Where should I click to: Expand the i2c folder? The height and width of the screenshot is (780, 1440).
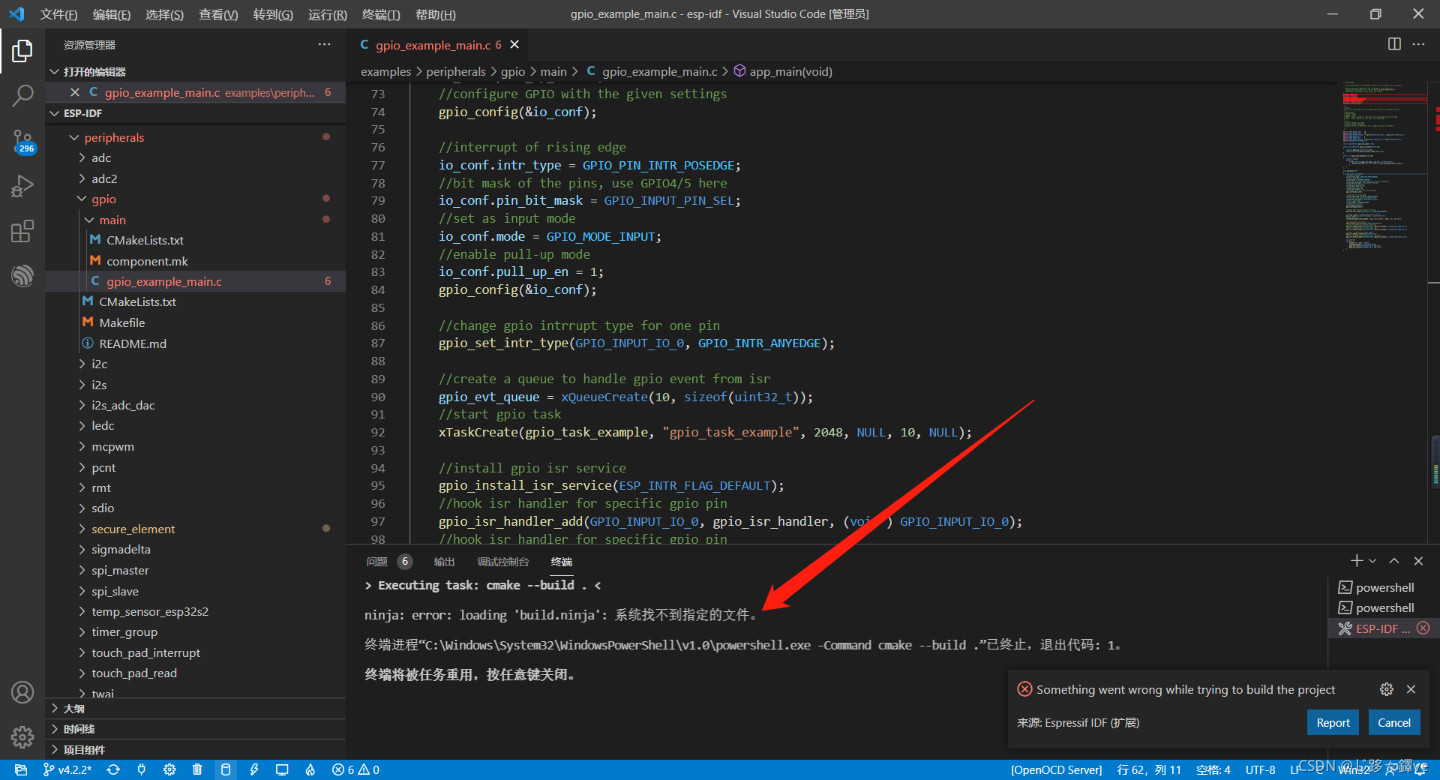point(99,364)
